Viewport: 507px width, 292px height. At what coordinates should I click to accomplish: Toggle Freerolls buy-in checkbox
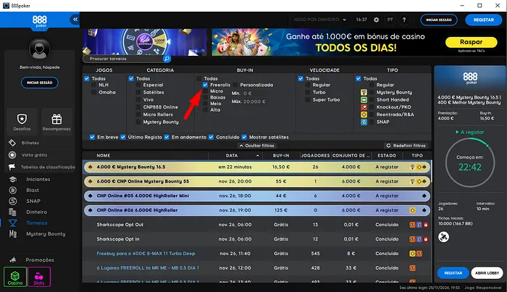205,85
